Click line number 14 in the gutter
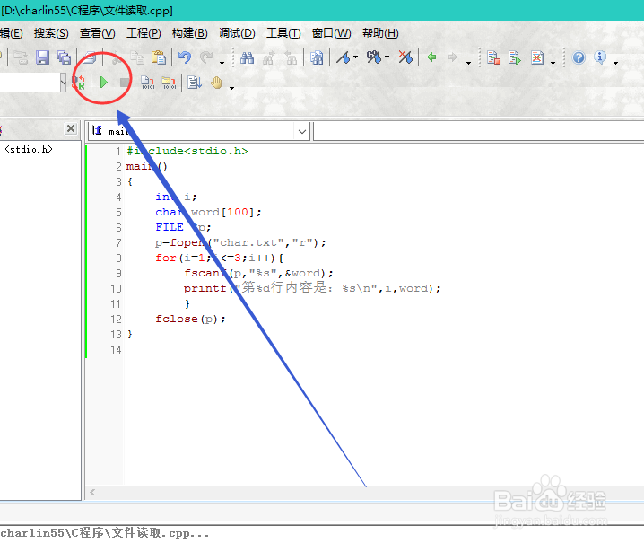The image size is (644, 543). point(116,350)
